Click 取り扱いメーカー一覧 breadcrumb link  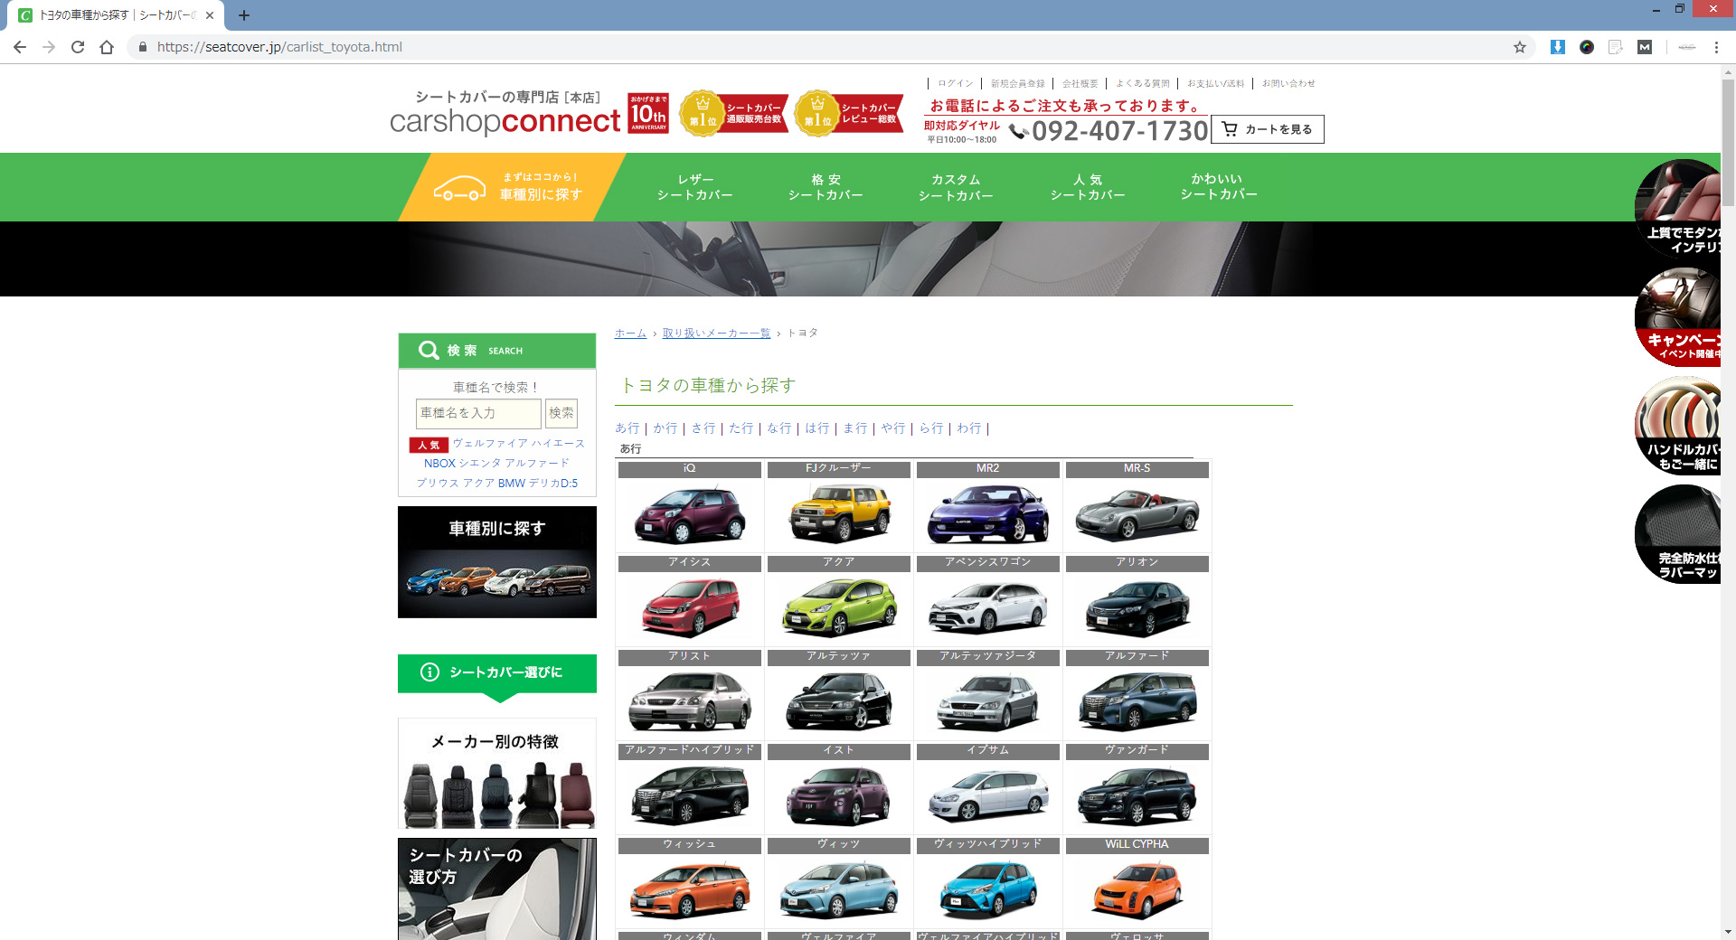point(716,334)
